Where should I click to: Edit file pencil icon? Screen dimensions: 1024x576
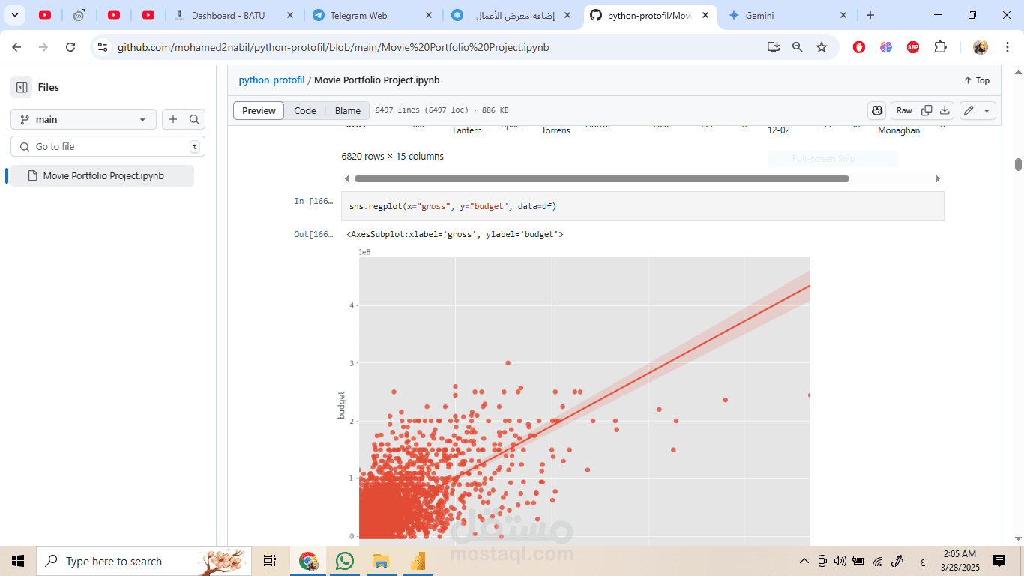coord(969,110)
